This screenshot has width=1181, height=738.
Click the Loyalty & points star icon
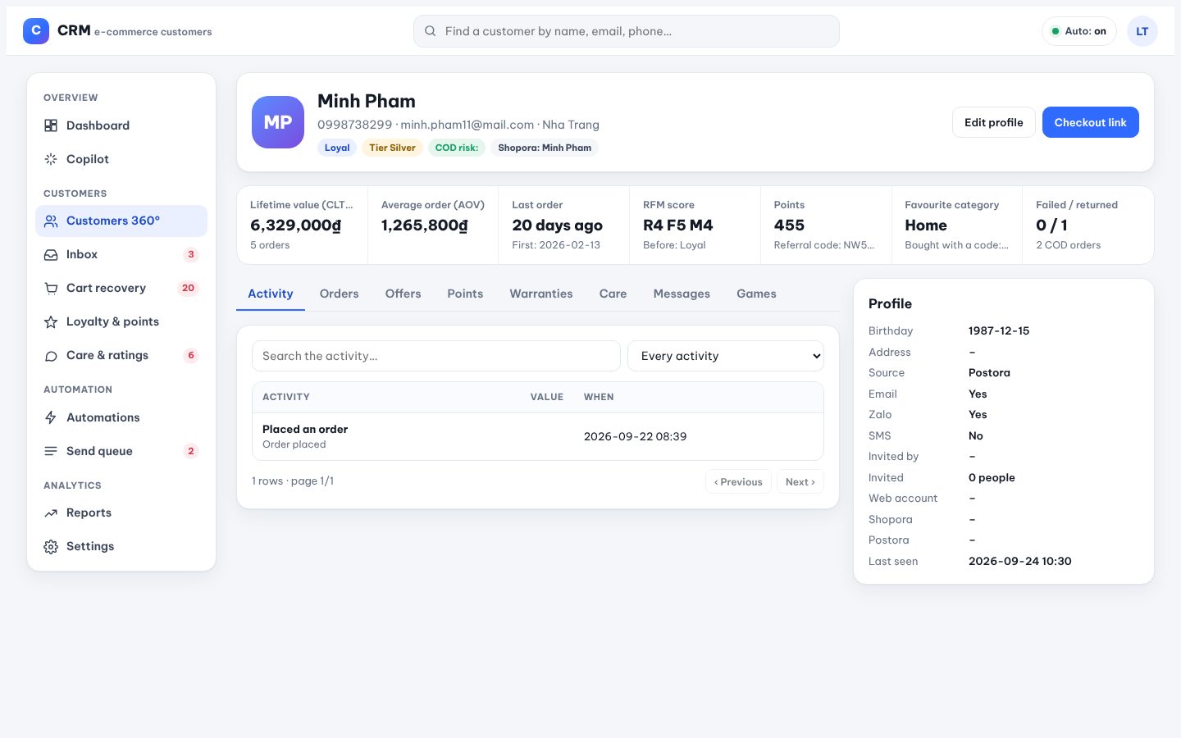click(51, 322)
